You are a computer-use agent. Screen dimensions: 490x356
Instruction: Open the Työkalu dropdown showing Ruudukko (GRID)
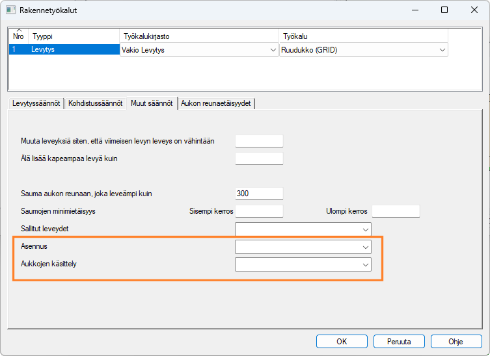364,50
